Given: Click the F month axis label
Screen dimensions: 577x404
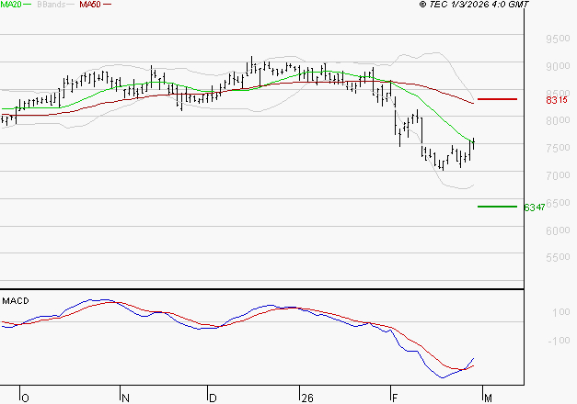Looking at the screenshot, I should [395, 398].
